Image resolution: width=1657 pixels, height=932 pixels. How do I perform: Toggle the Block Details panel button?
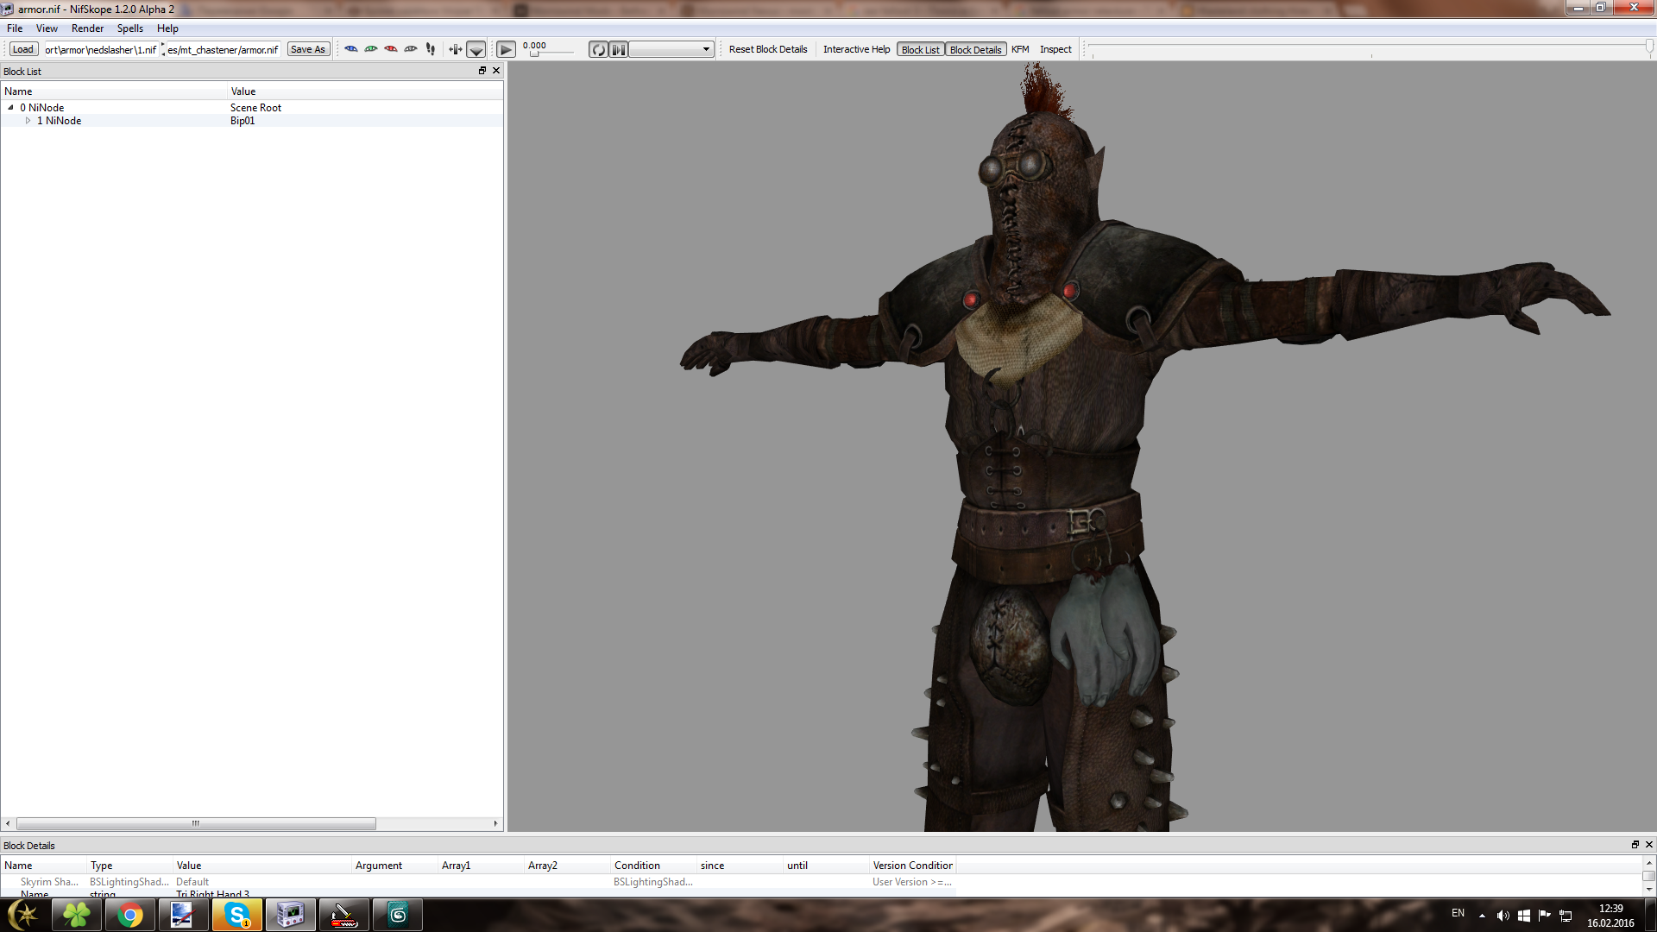point(976,49)
